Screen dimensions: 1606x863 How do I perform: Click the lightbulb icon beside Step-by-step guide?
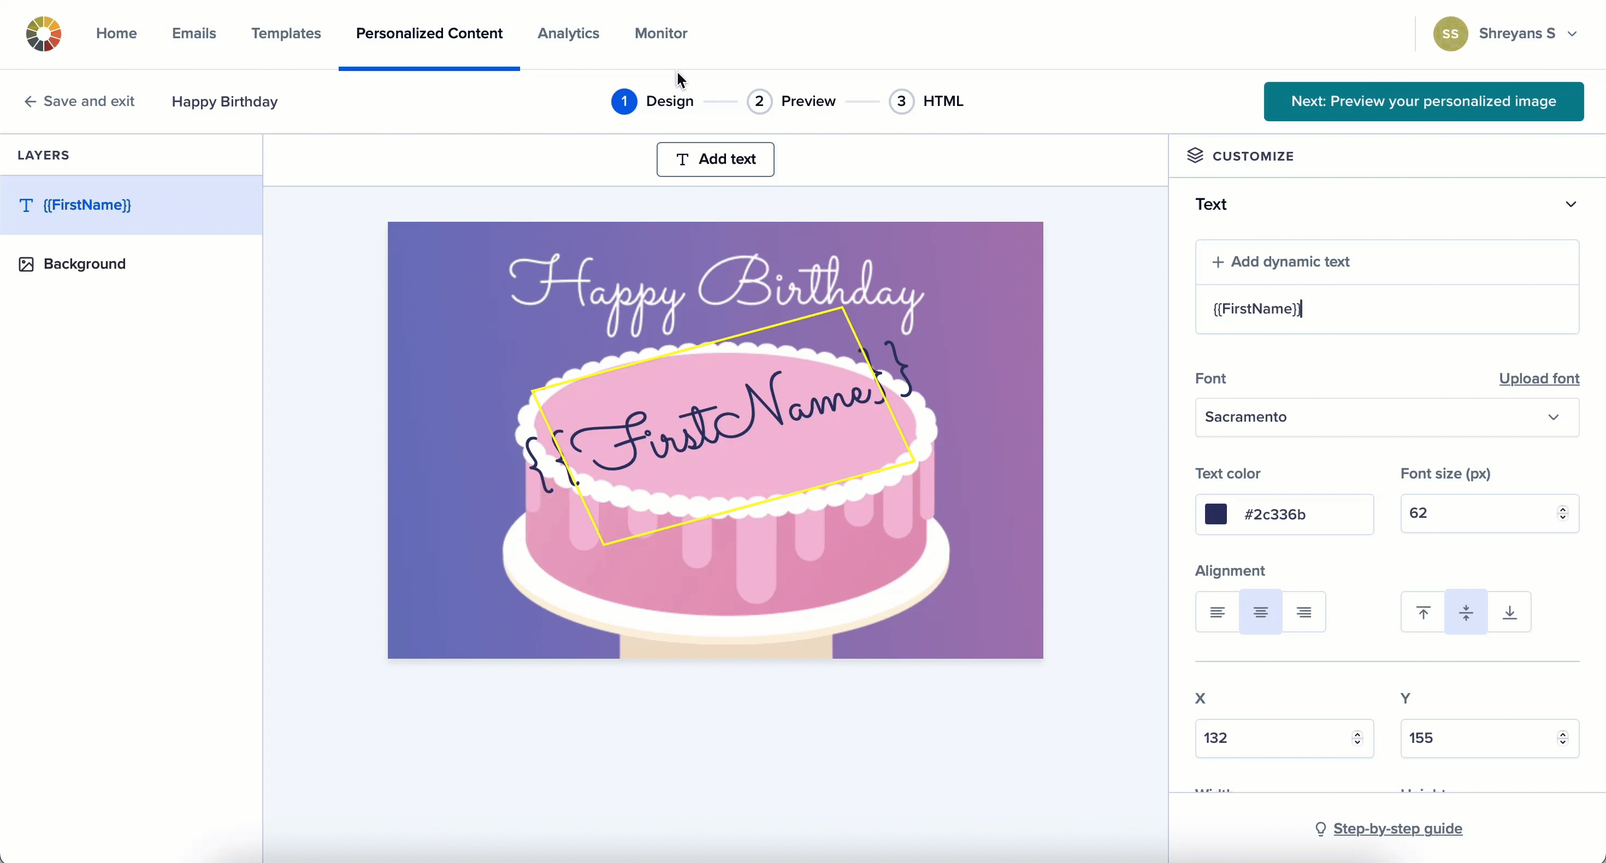click(1320, 829)
